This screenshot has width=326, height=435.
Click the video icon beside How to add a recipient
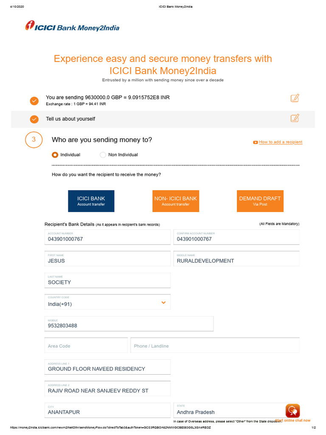pyautogui.click(x=255, y=142)
